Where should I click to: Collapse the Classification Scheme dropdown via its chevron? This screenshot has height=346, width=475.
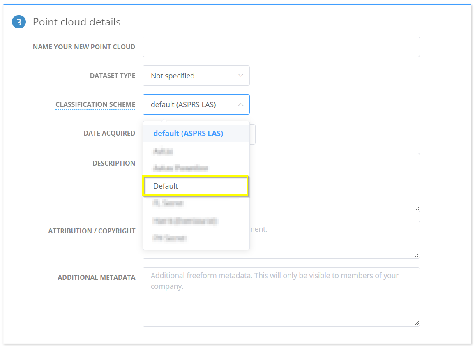(241, 104)
